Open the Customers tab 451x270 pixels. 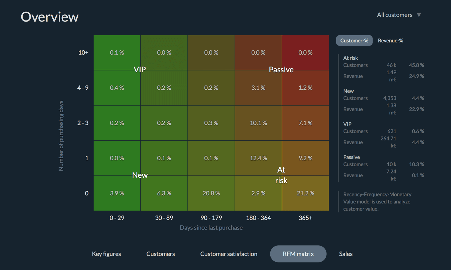coord(160,254)
